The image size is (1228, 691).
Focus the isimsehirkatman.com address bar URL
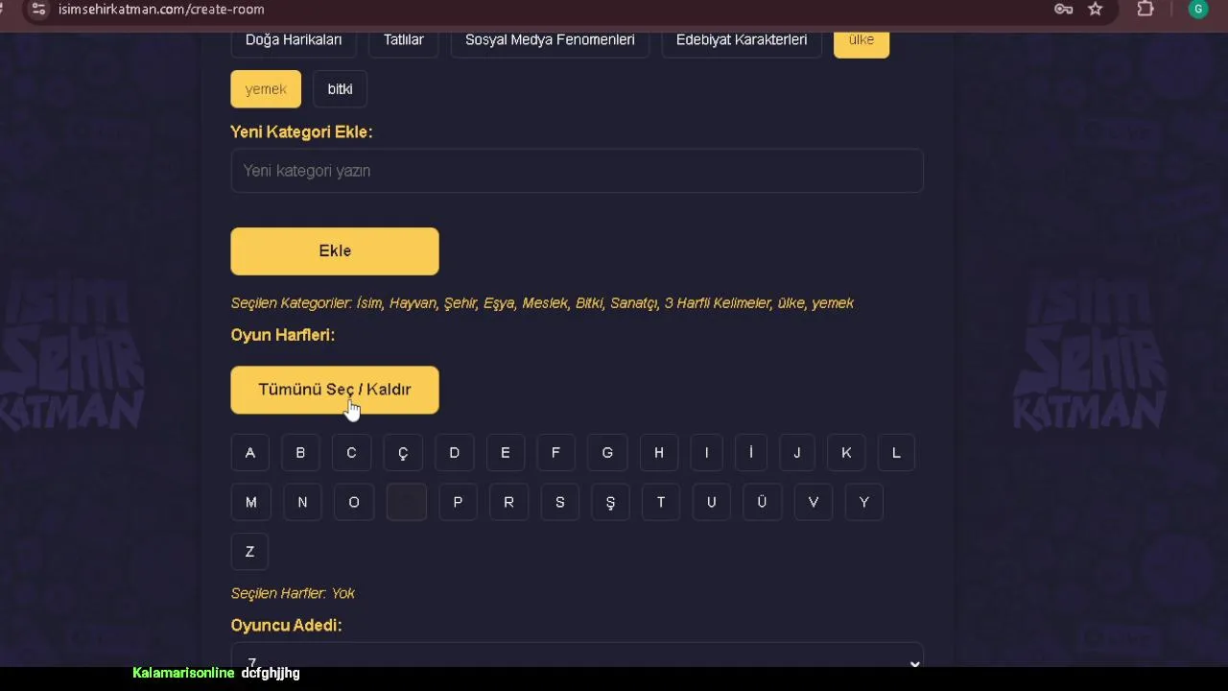click(161, 9)
